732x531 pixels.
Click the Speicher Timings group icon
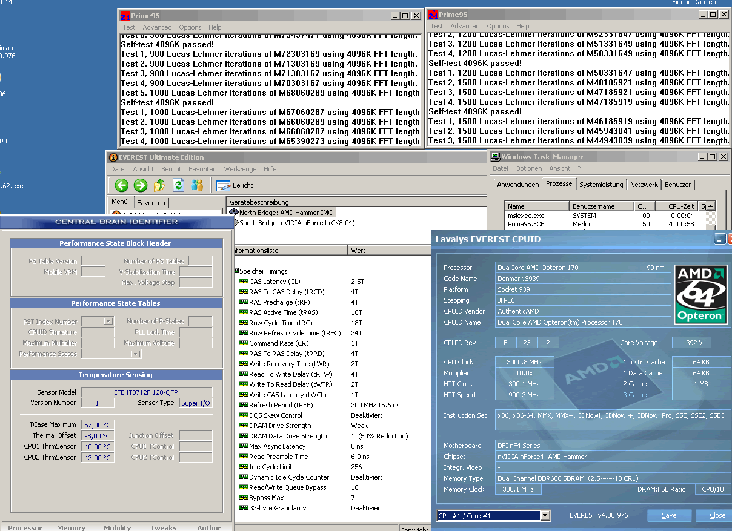(236, 271)
